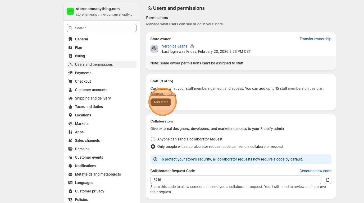Go to Shipping and delivery settings

[102, 98]
